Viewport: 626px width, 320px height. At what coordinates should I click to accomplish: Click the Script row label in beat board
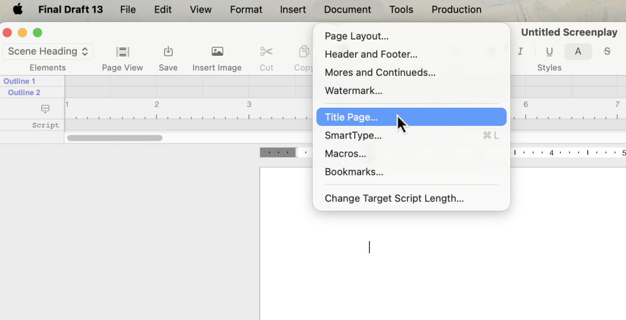(46, 125)
